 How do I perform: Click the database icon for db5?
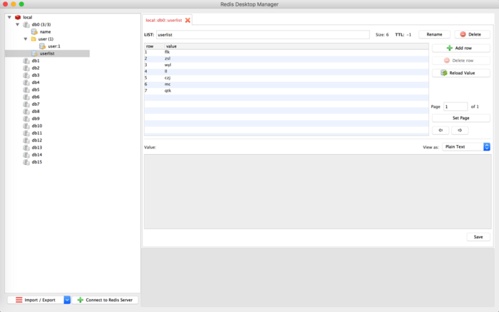click(x=26, y=90)
